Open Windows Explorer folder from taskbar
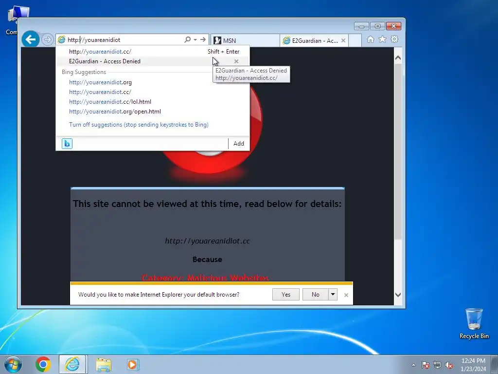Viewport: 498px width, 374px height. (x=104, y=365)
